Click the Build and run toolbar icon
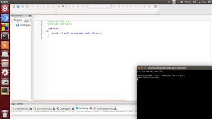Image resolution: width=212 pixels, height=119 pixels. click(x=78, y=6)
